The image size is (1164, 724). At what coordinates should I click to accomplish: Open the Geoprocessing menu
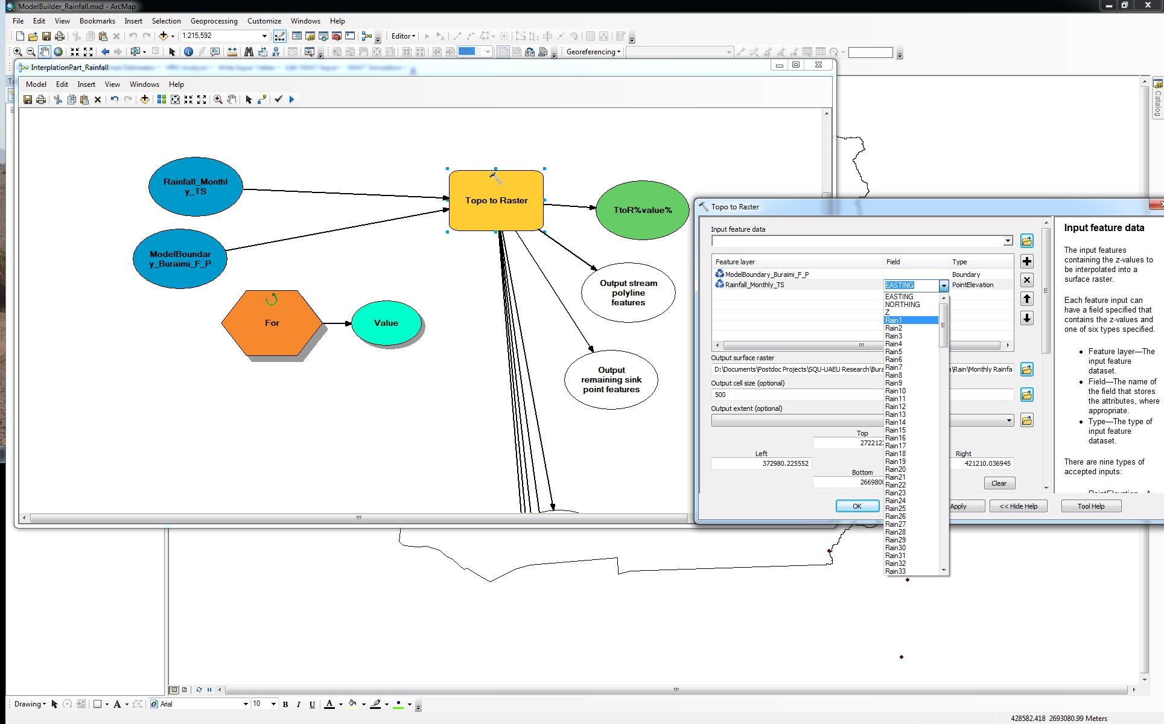pos(214,21)
